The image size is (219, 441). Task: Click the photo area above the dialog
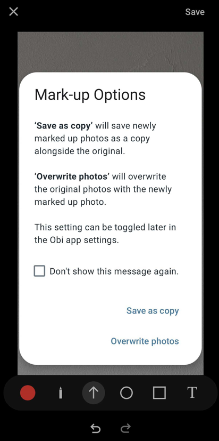[x=111, y=52]
